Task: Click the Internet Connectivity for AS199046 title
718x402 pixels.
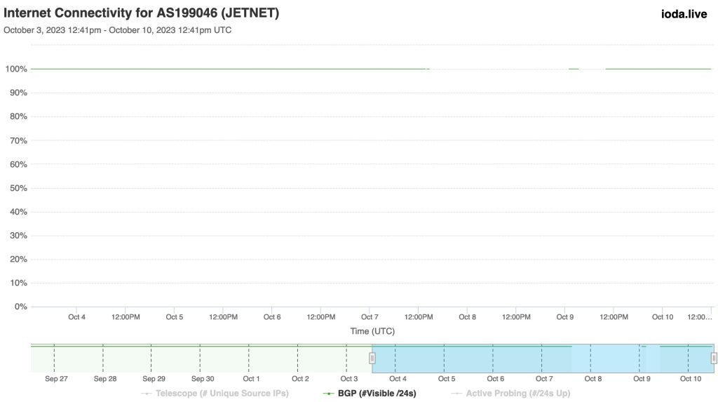Action: [x=142, y=13]
